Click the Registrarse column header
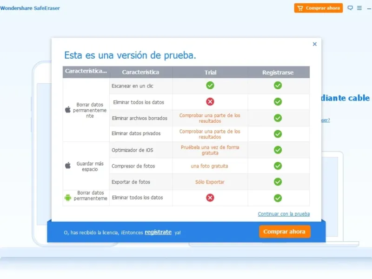This screenshot has height=279, width=372. (278, 73)
